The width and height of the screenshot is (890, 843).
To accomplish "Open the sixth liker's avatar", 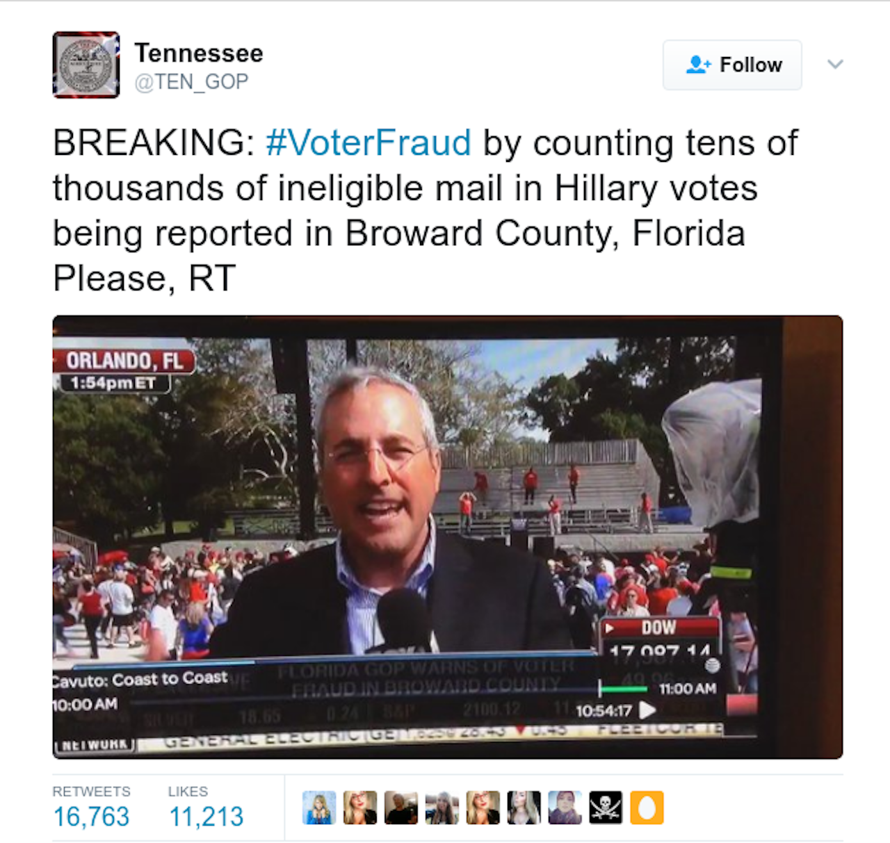I will tap(524, 808).
